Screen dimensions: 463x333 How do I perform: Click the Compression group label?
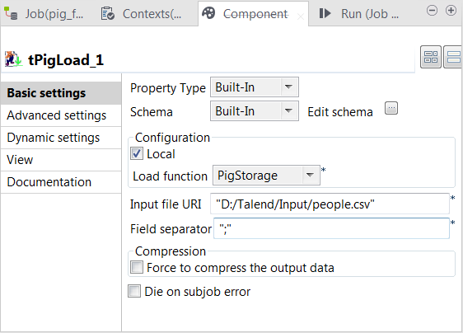(x=171, y=251)
